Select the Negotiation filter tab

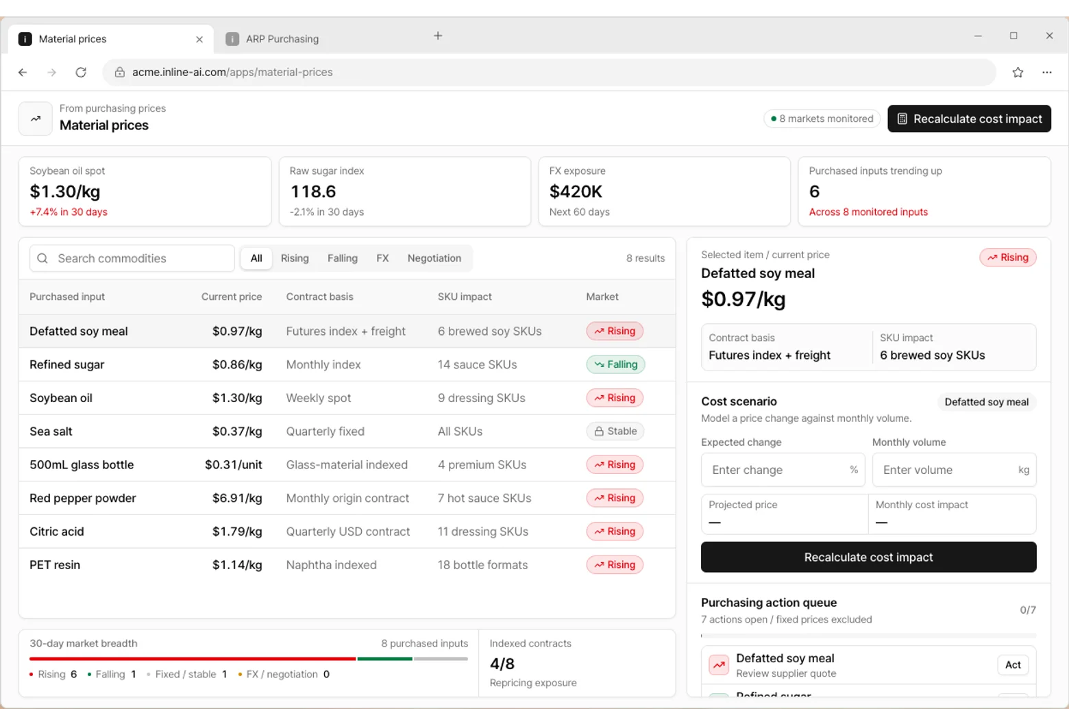pos(434,258)
